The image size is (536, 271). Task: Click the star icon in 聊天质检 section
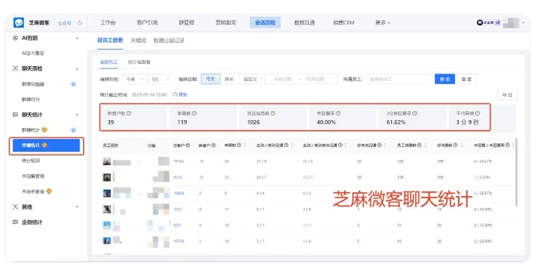[x=73, y=84]
